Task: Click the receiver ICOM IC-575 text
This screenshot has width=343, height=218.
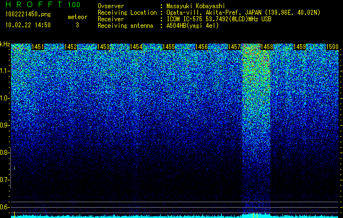Action: tap(219, 19)
